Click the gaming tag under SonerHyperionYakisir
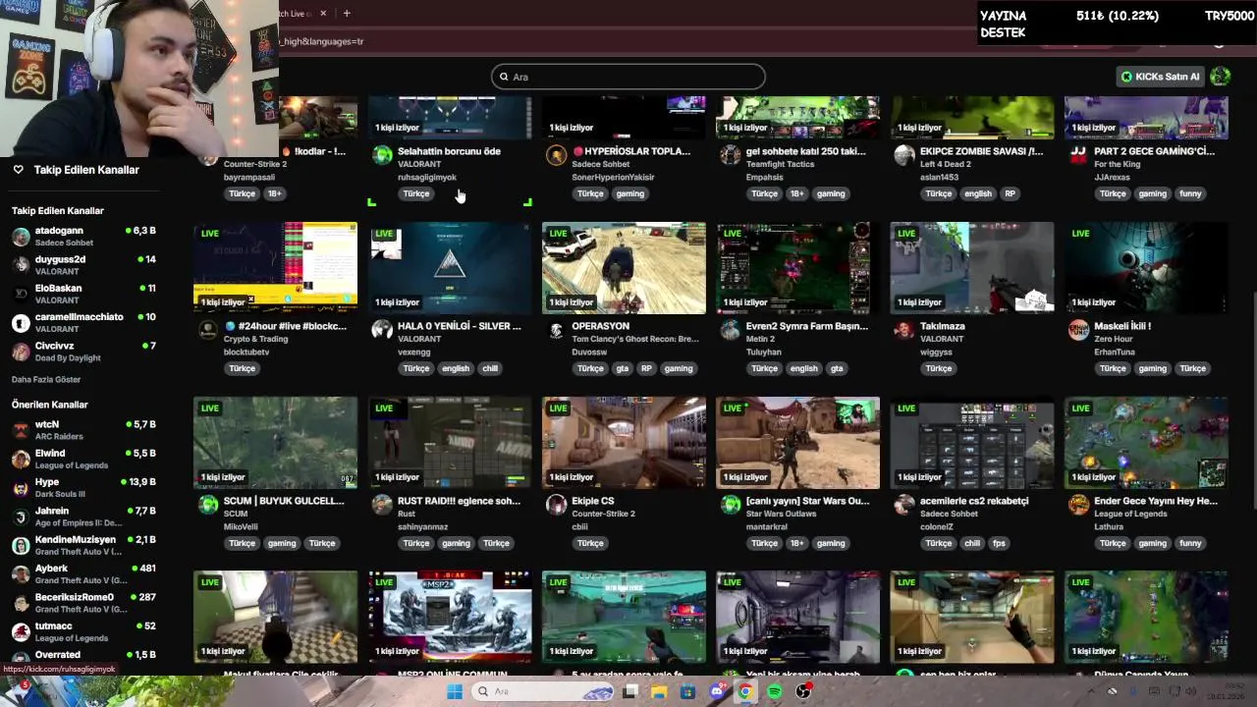 [630, 193]
